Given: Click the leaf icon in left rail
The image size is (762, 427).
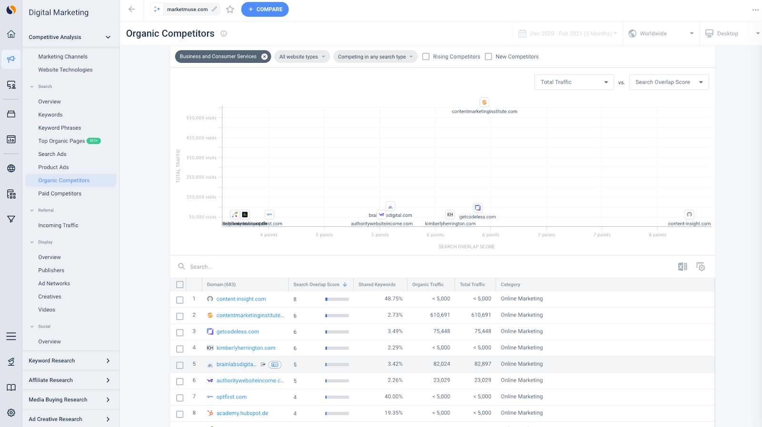Looking at the screenshot, I should 11,362.
